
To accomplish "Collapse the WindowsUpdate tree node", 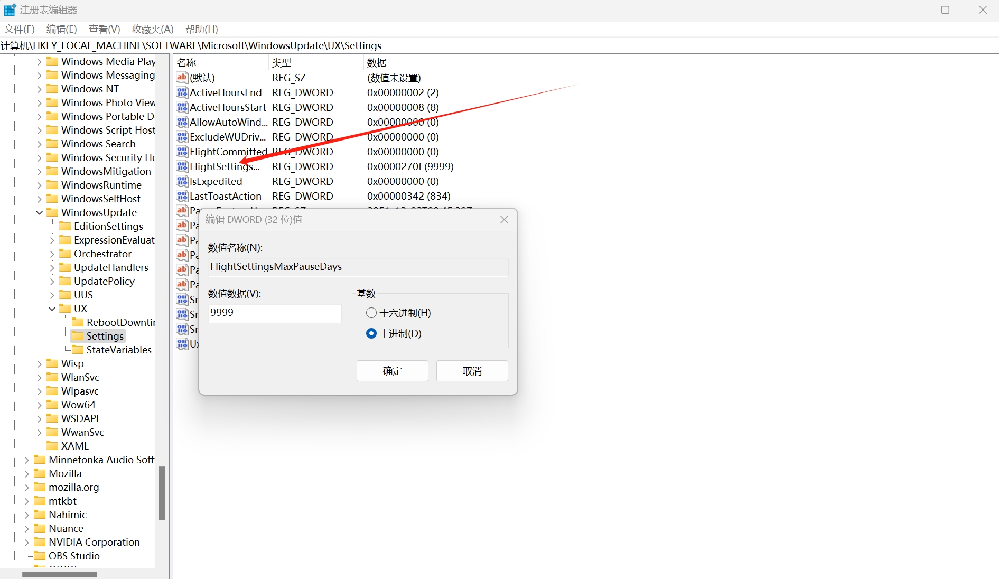I will point(40,212).
